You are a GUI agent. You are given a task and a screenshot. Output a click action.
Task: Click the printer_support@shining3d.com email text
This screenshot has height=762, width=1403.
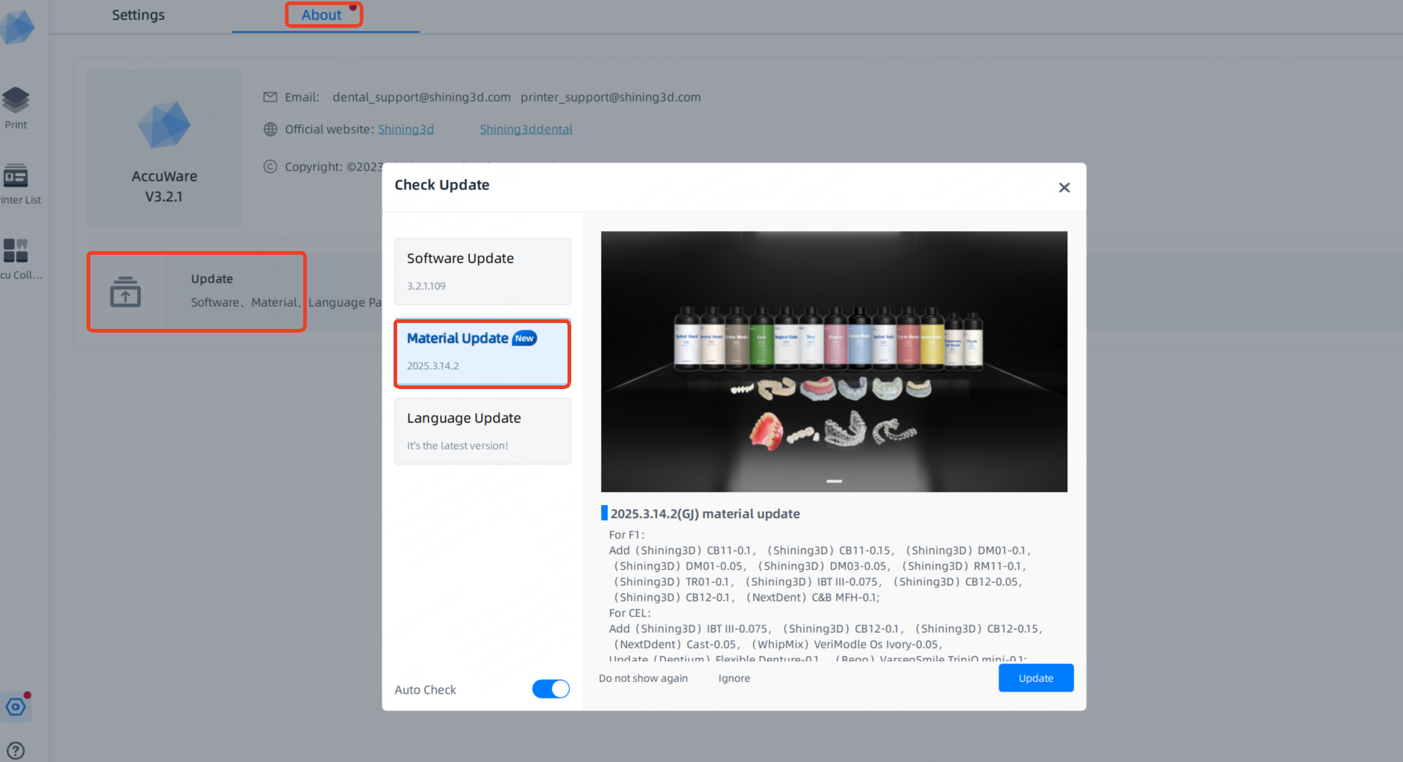(x=611, y=97)
